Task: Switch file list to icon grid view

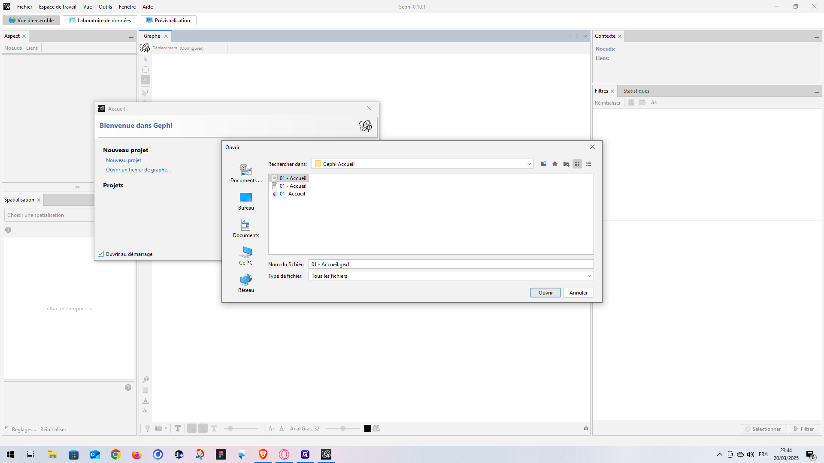Action: (x=577, y=164)
